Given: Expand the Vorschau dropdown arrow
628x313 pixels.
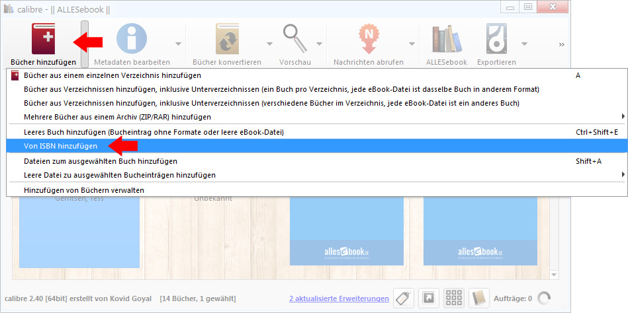Looking at the screenshot, I should point(319,44).
